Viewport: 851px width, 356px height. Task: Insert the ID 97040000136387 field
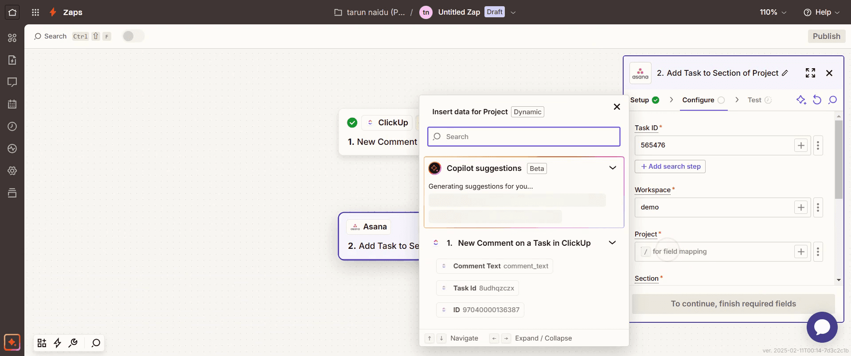point(480,310)
